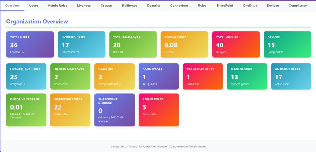The image size is (316, 152).
Task: Switch to the Users tab
Action: pyautogui.click(x=34, y=6)
